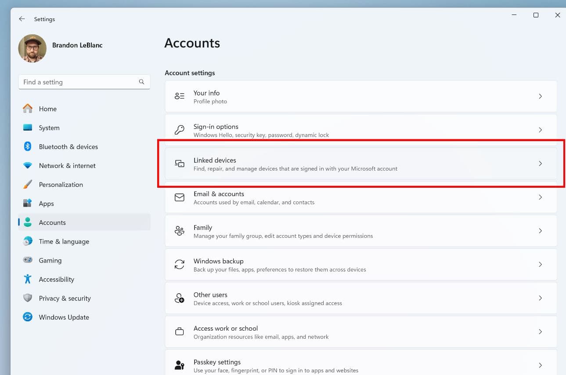Click the back arrow in Settings
Screen dimensions: 566x375
pyautogui.click(x=22, y=19)
